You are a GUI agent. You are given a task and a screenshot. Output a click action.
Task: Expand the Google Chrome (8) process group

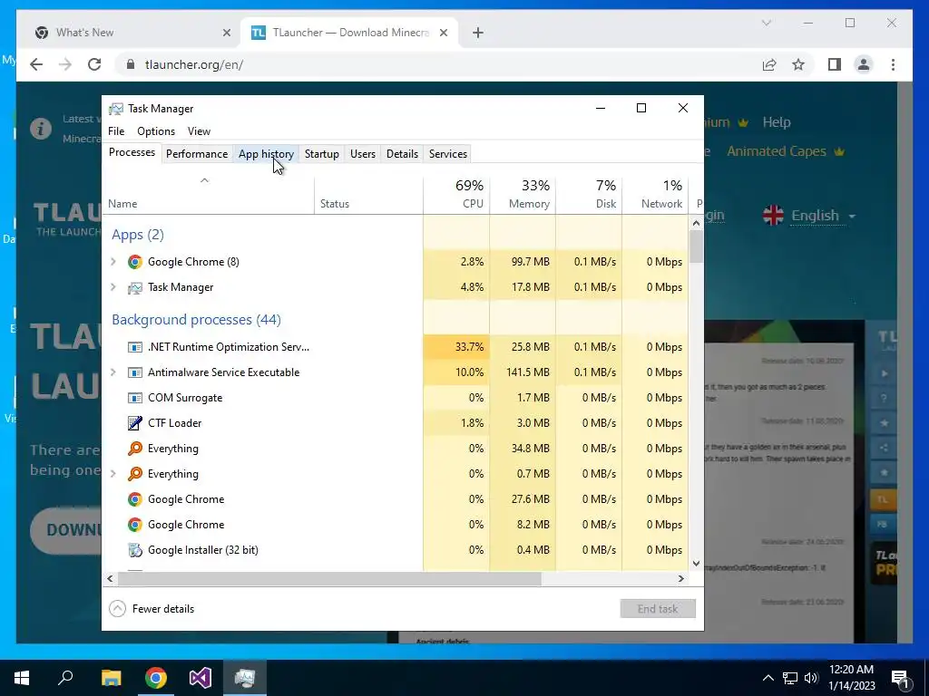click(113, 262)
